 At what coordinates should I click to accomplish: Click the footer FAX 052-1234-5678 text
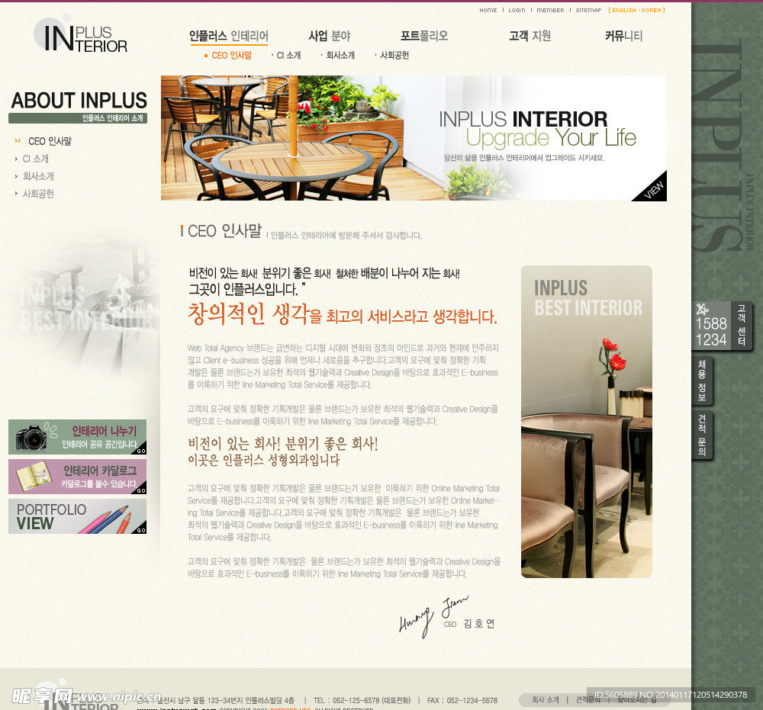point(462,701)
